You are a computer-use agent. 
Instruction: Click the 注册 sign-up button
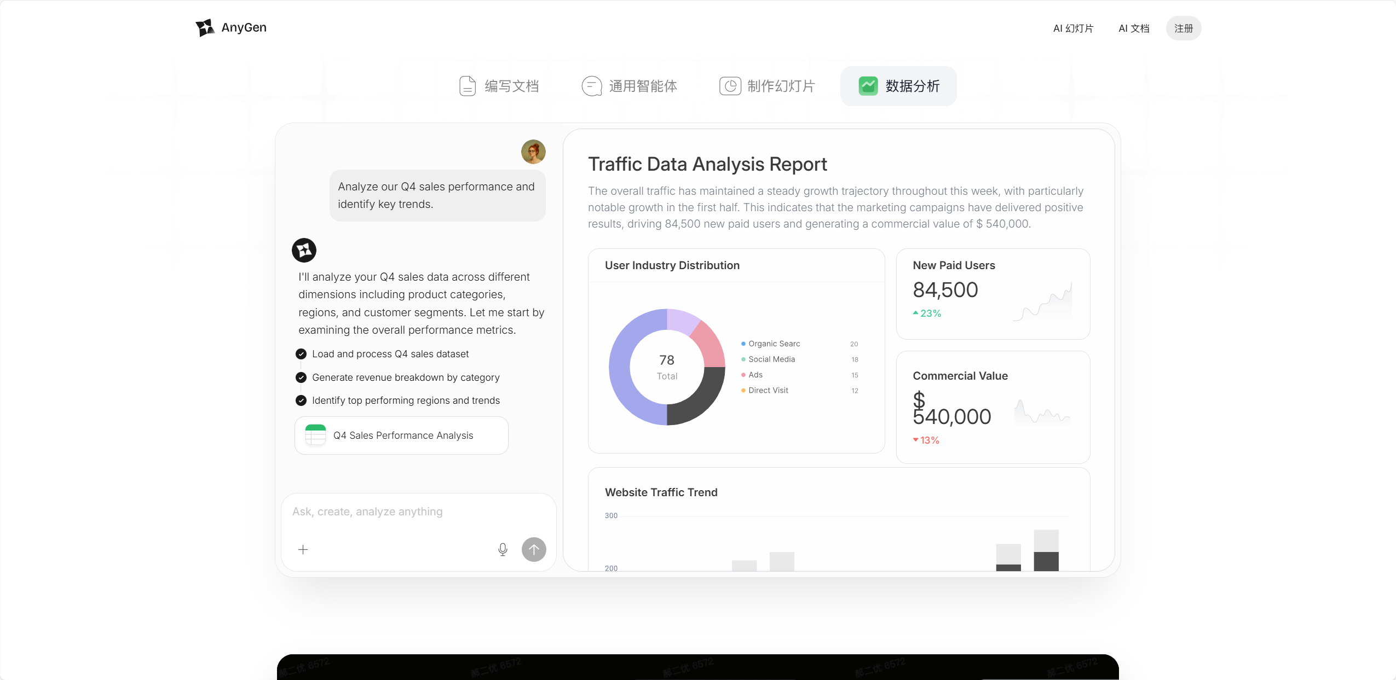(1183, 28)
